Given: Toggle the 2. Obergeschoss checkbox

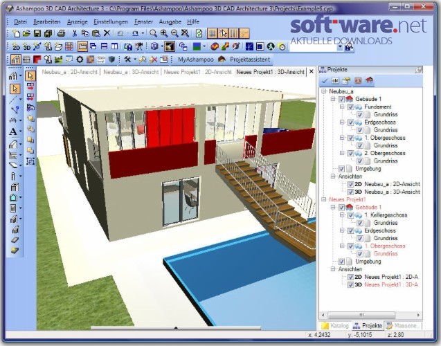Looking at the screenshot, I should (x=350, y=154).
